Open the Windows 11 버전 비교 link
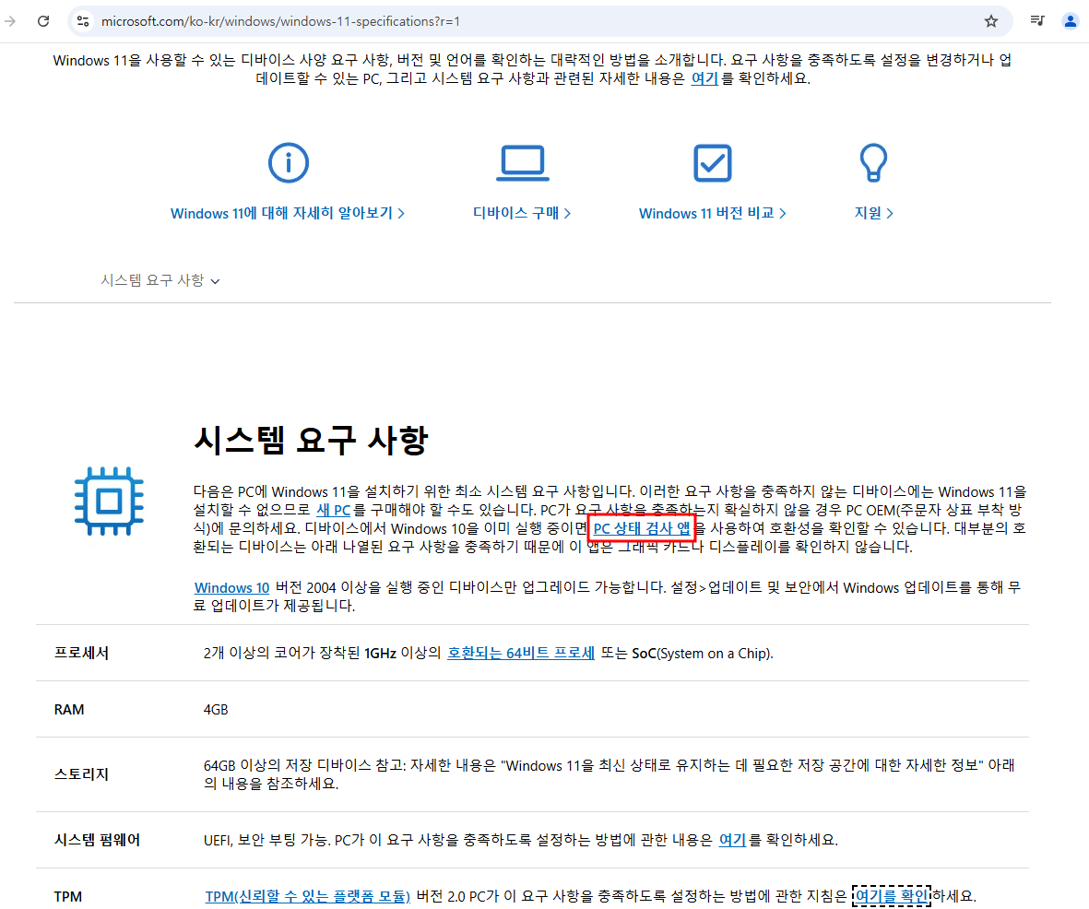 point(713,213)
